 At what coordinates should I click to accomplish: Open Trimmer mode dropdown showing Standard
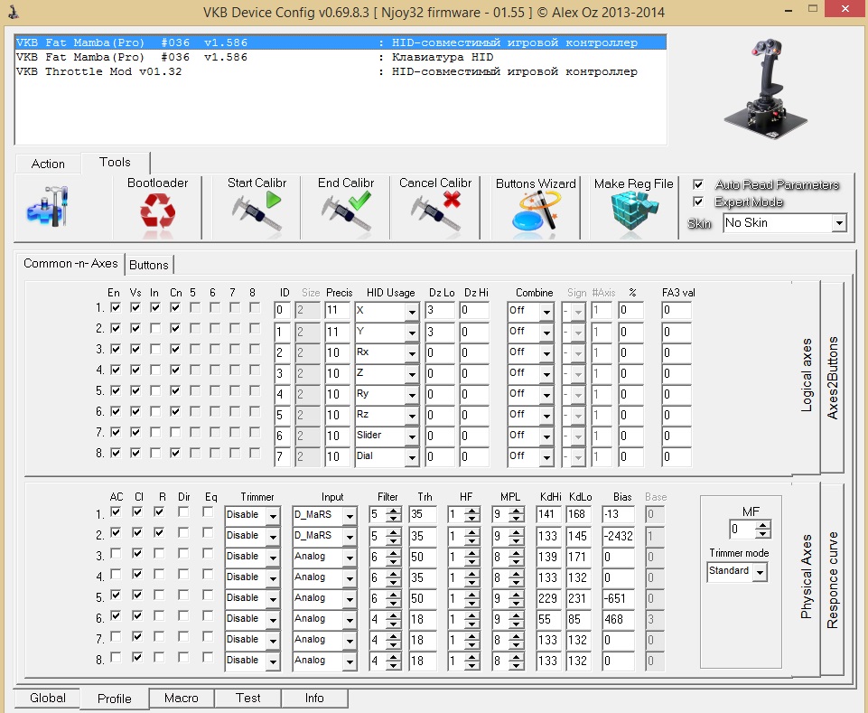click(x=737, y=571)
